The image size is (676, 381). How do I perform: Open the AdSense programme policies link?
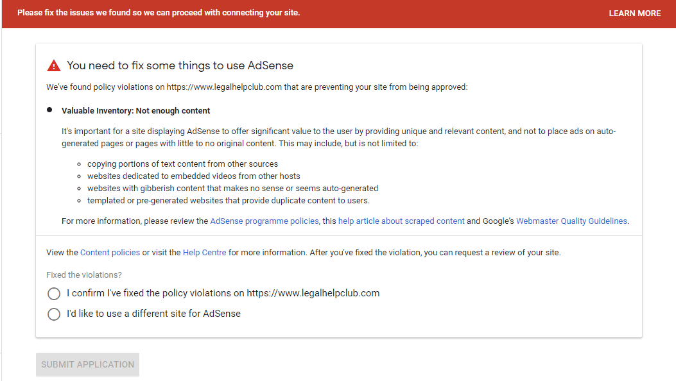(264, 221)
